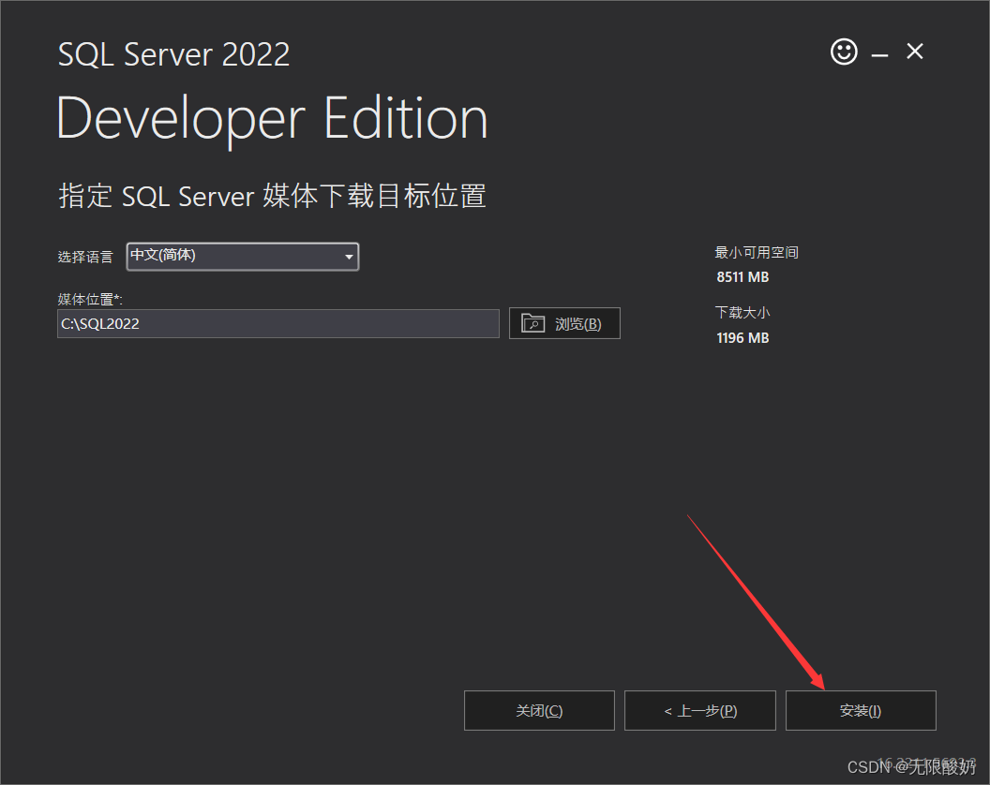
Task: Click the SQL Server 2022 title text
Action: [173, 54]
